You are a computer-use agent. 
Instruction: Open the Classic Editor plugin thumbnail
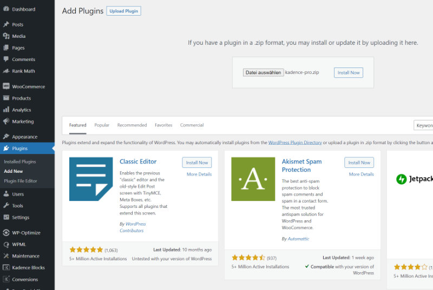coord(91,179)
